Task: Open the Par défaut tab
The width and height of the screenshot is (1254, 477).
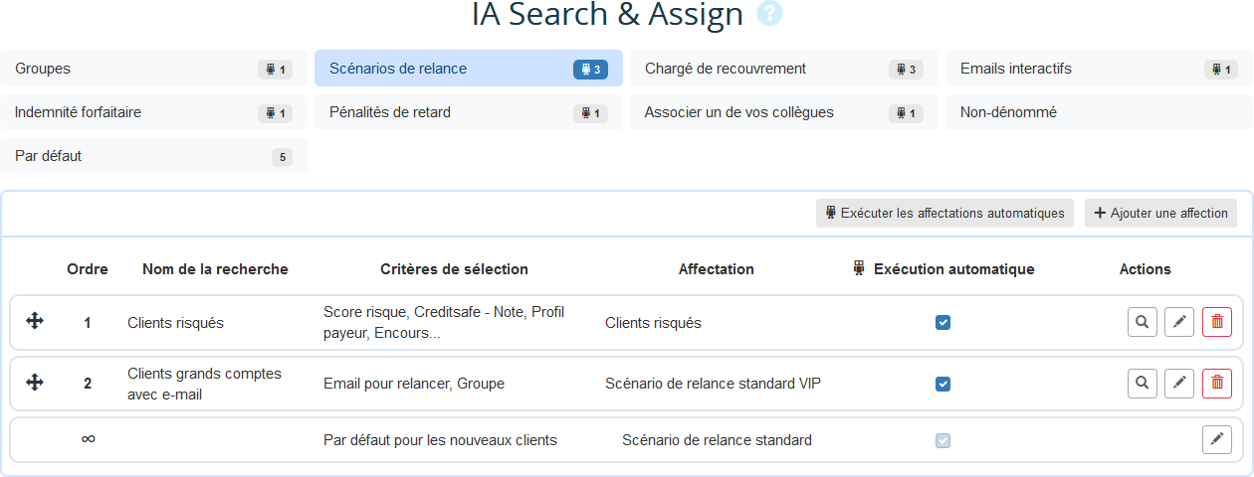Action: (x=154, y=156)
